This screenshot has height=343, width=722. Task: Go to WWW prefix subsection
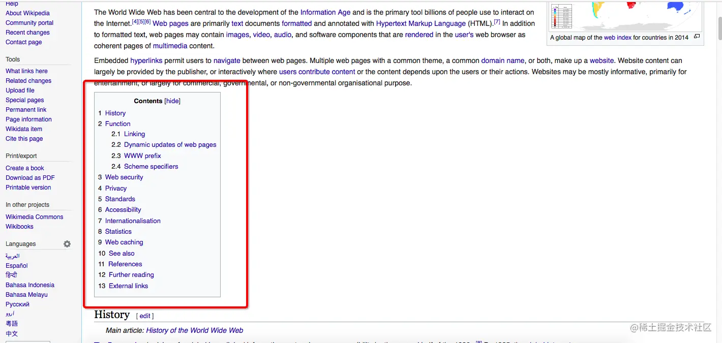coord(142,156)
